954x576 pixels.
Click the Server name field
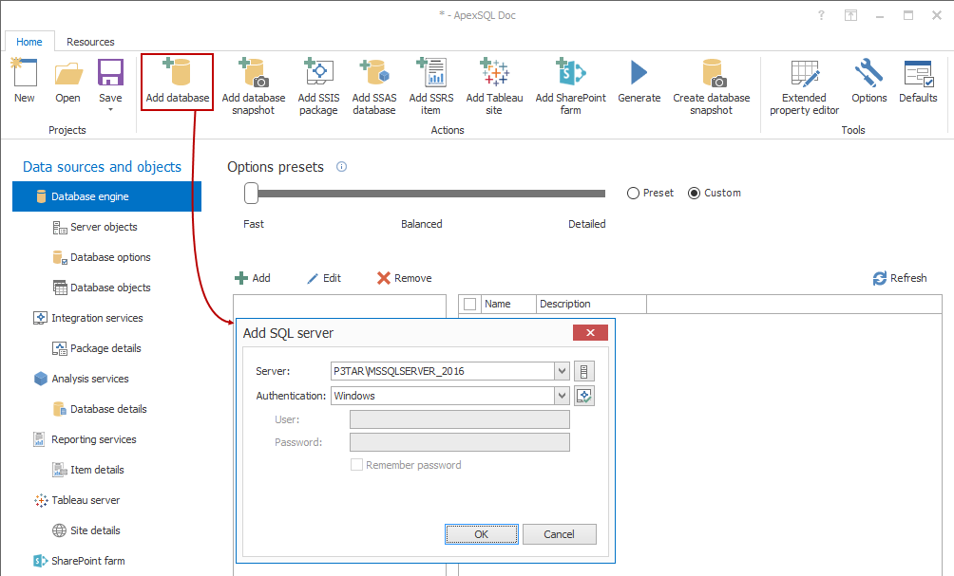443,371
